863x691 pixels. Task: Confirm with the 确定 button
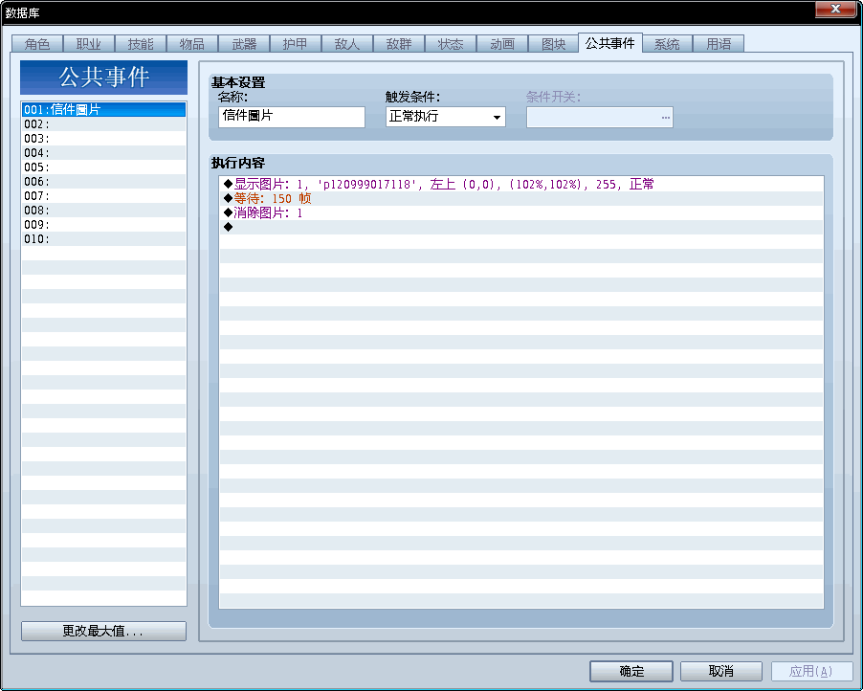631,671
